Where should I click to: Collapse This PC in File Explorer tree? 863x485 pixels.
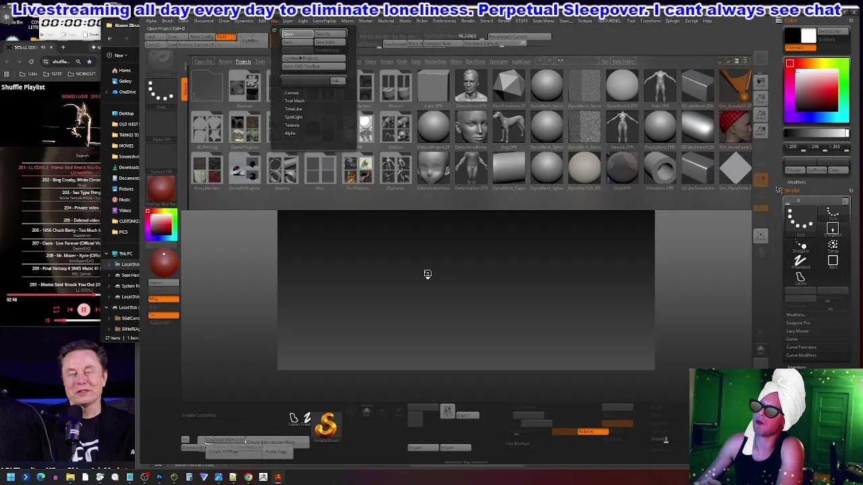tap(106, 253)
